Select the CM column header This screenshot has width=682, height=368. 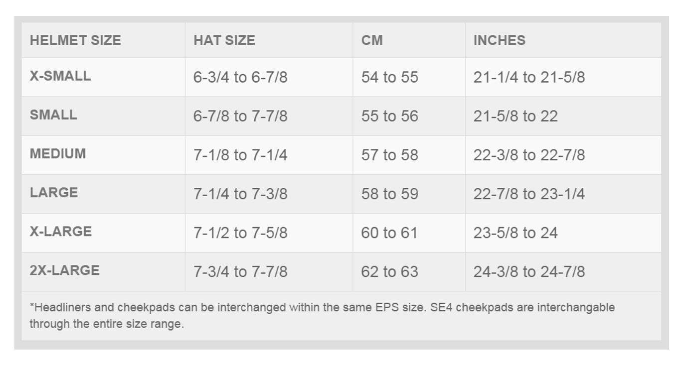[x=372, y=40]
